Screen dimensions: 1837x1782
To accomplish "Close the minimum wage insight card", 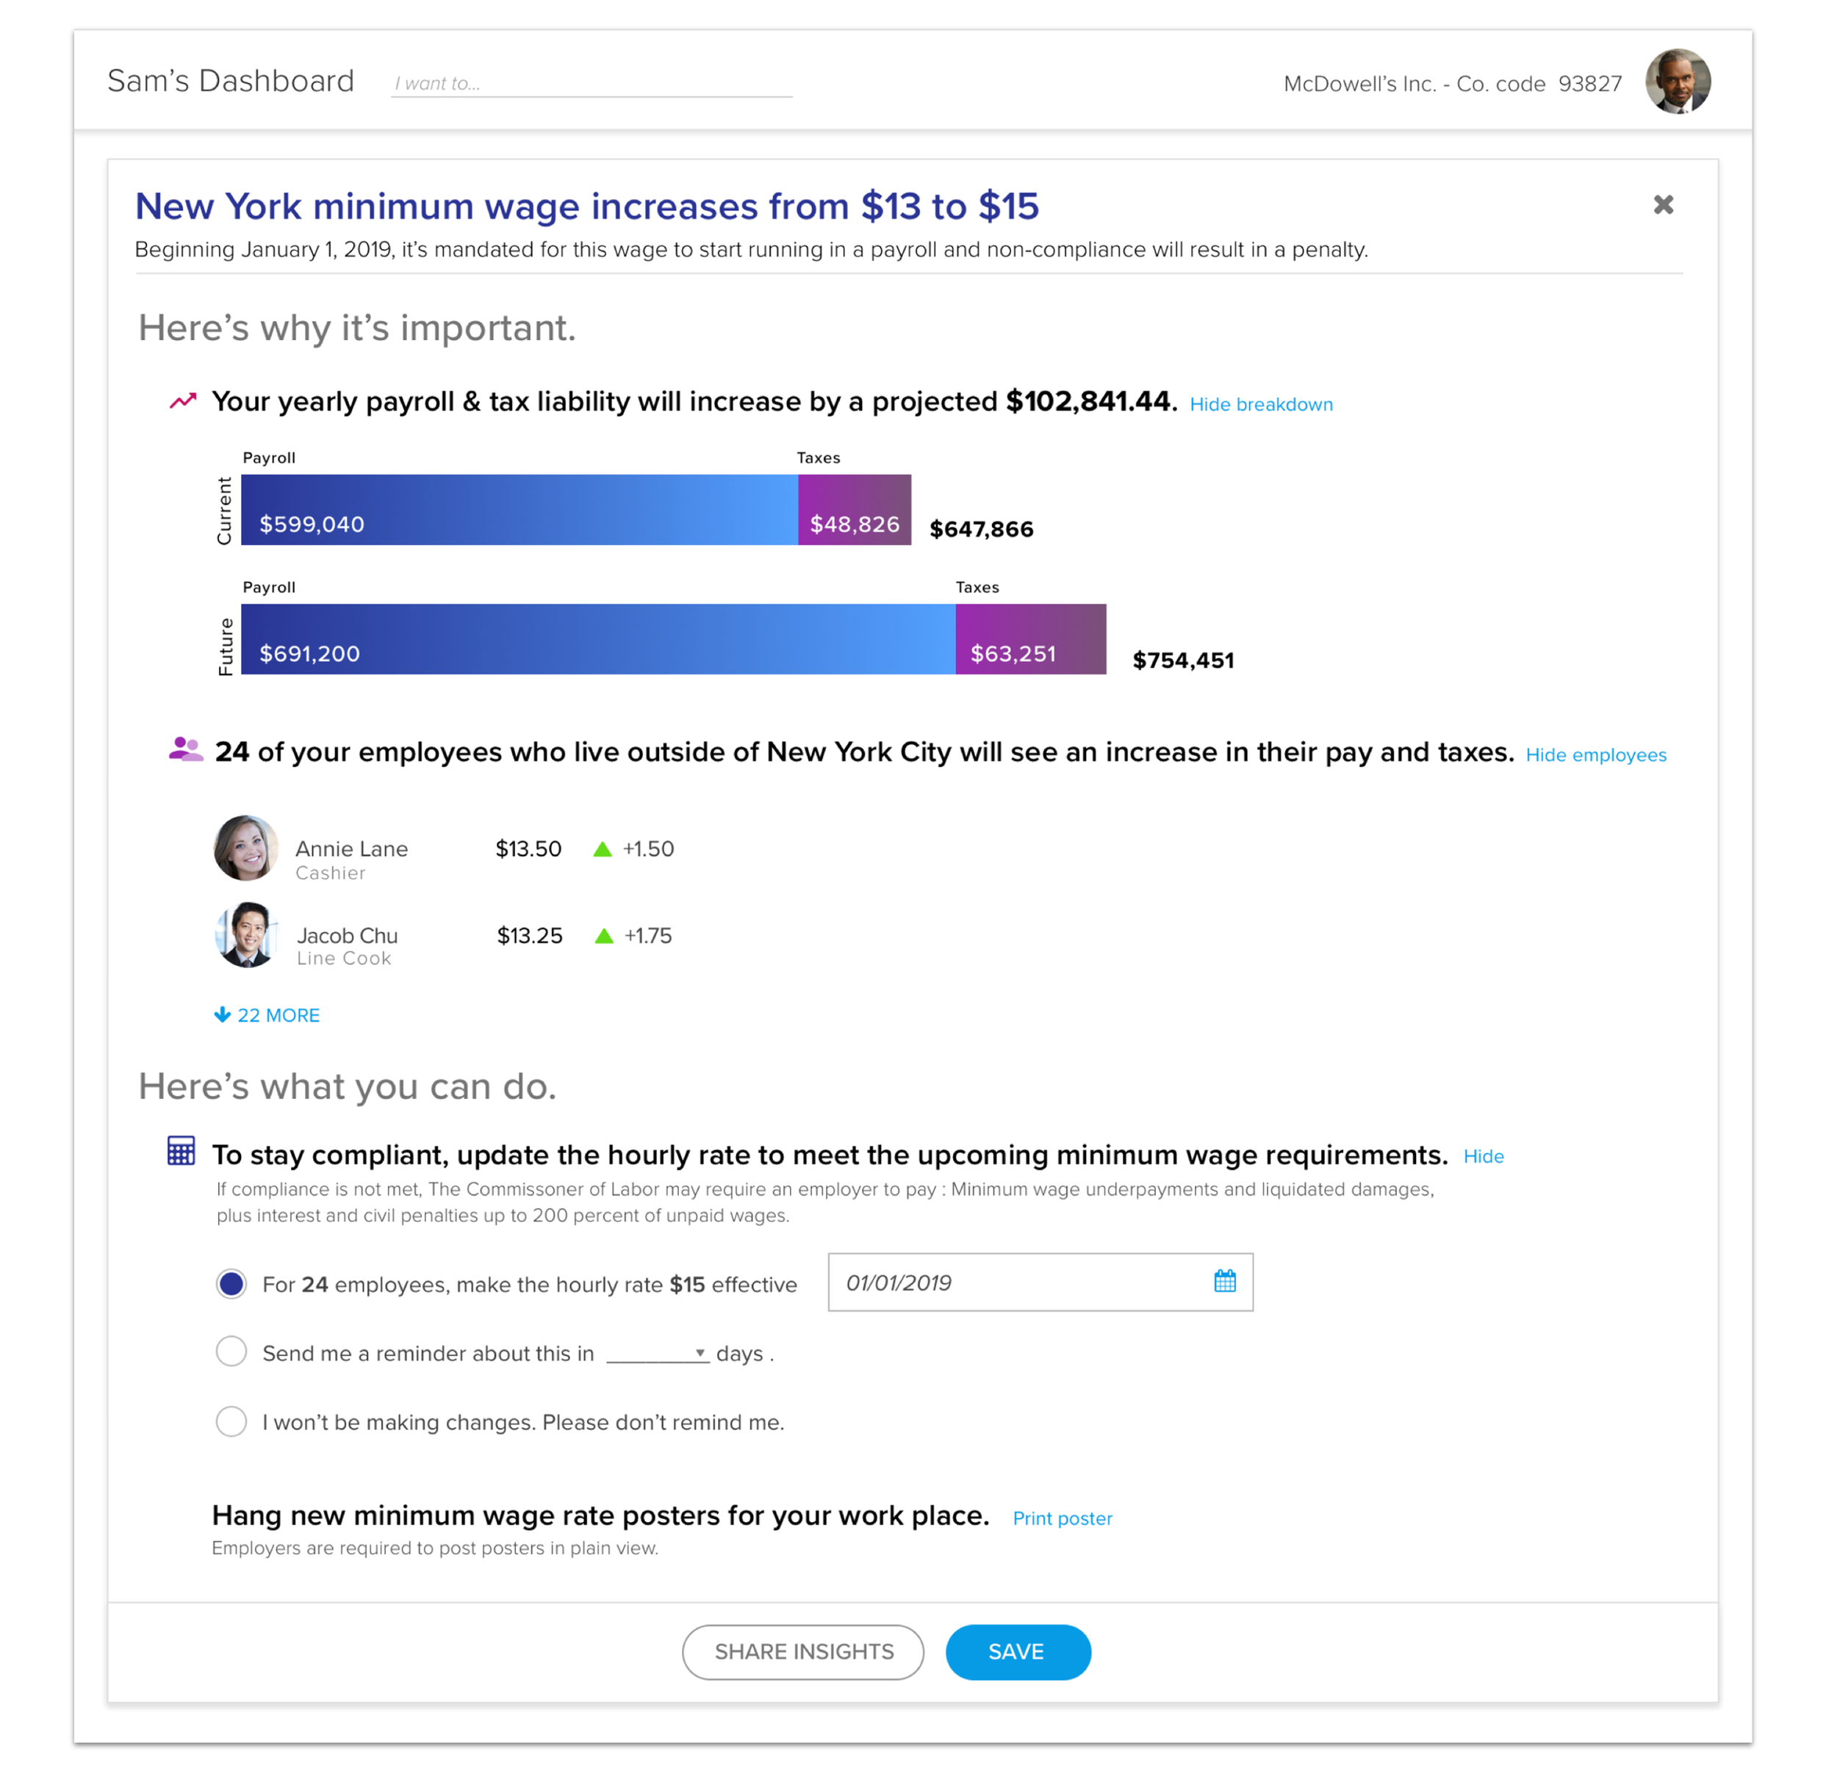I will (x=1663, y=204).
